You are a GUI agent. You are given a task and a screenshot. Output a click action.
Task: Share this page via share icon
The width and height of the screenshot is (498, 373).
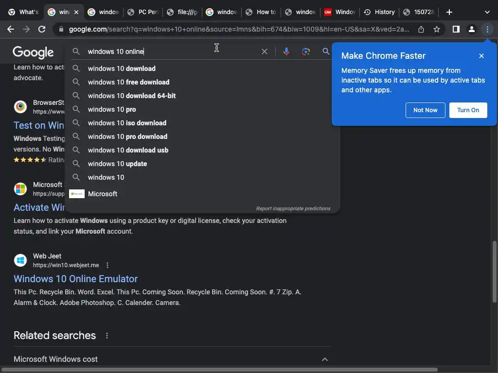pyautogui.click(x=421, y=29)
